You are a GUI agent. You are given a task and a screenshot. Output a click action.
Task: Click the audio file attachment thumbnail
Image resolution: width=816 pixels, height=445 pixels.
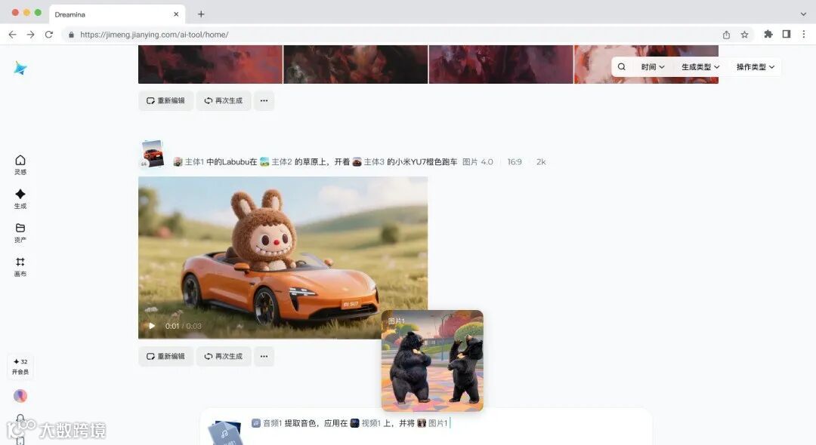(225, 433)
